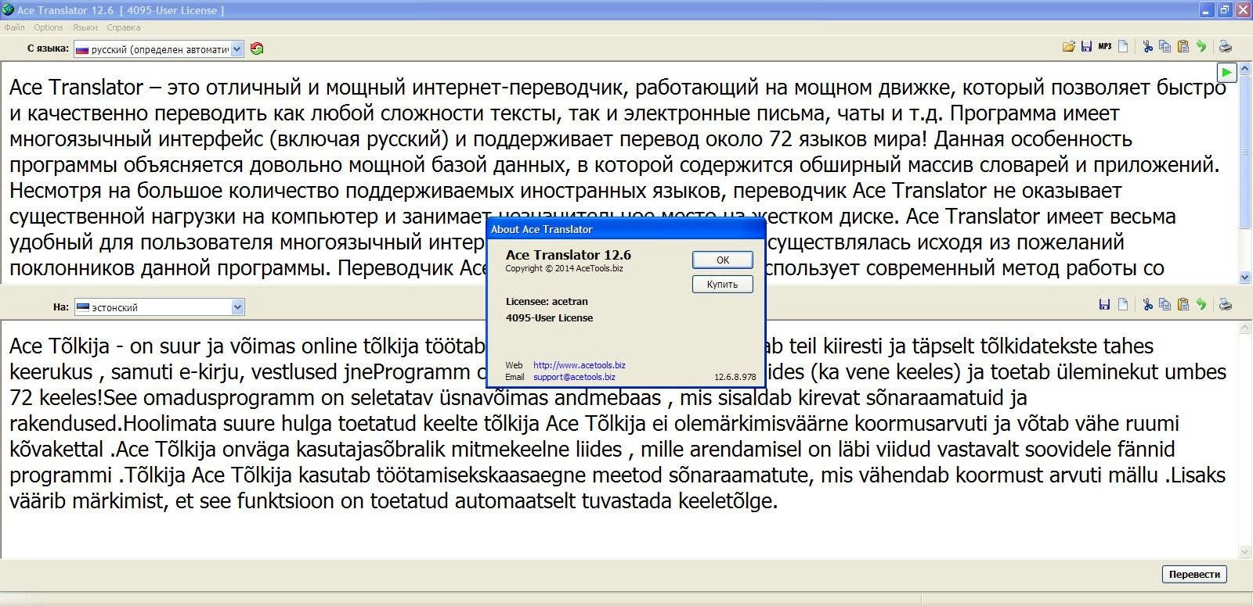
Task: Play source text with green triangle button
Action: click(x=1226, y=72)
